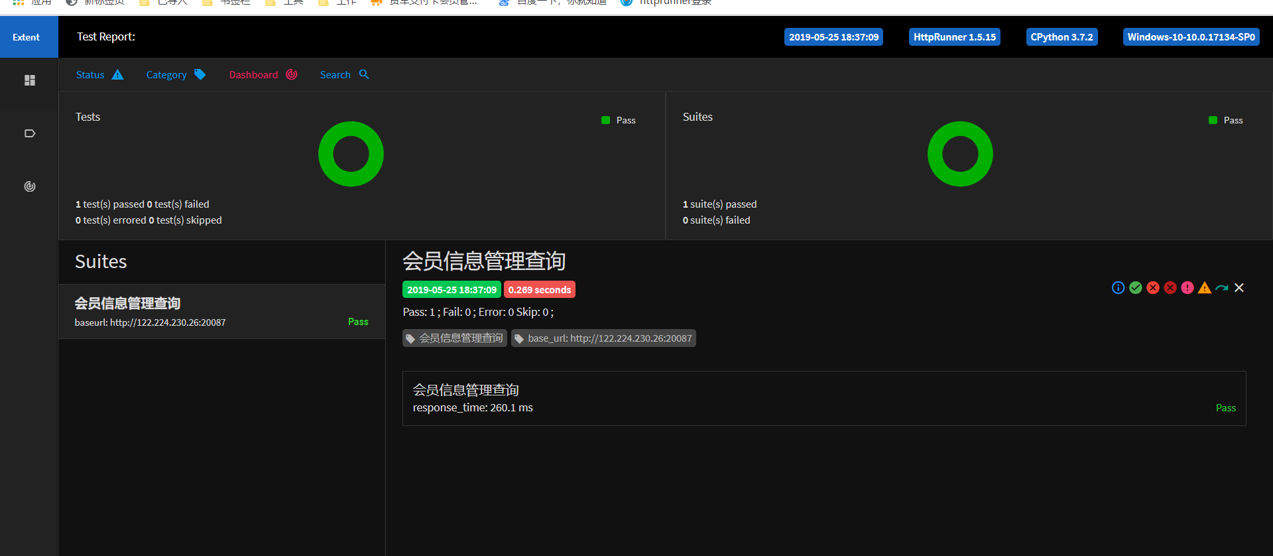Select the 会员信息管理查询 suite in list
Image resolution: width=1273 pixels, height=556 pixels.
tap(221, 312)
